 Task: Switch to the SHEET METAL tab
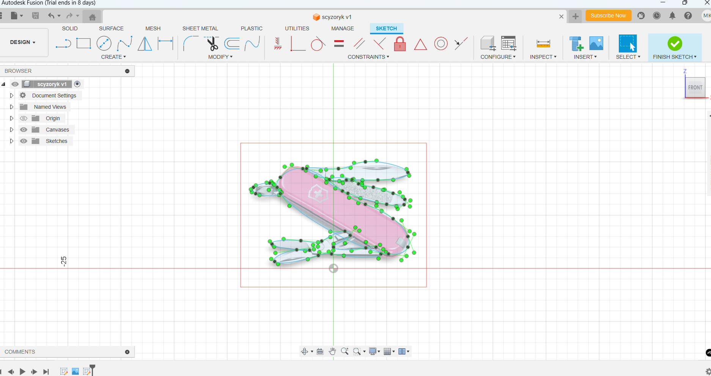coord(200,28)
